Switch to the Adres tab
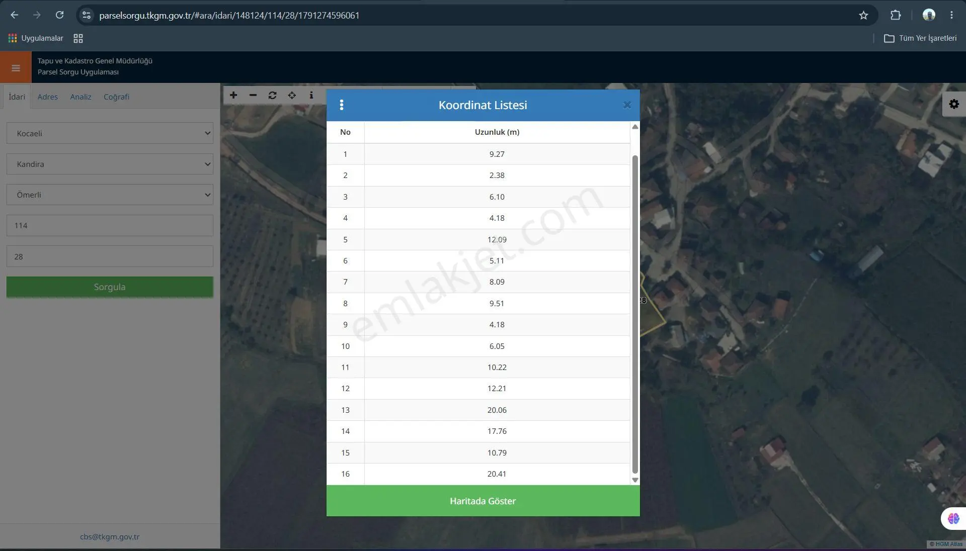 pyautogui.click(x=48, y=97)
